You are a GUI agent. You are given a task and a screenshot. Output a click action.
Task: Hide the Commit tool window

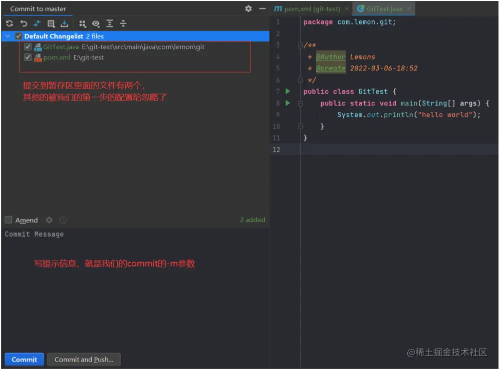point(262,8)
